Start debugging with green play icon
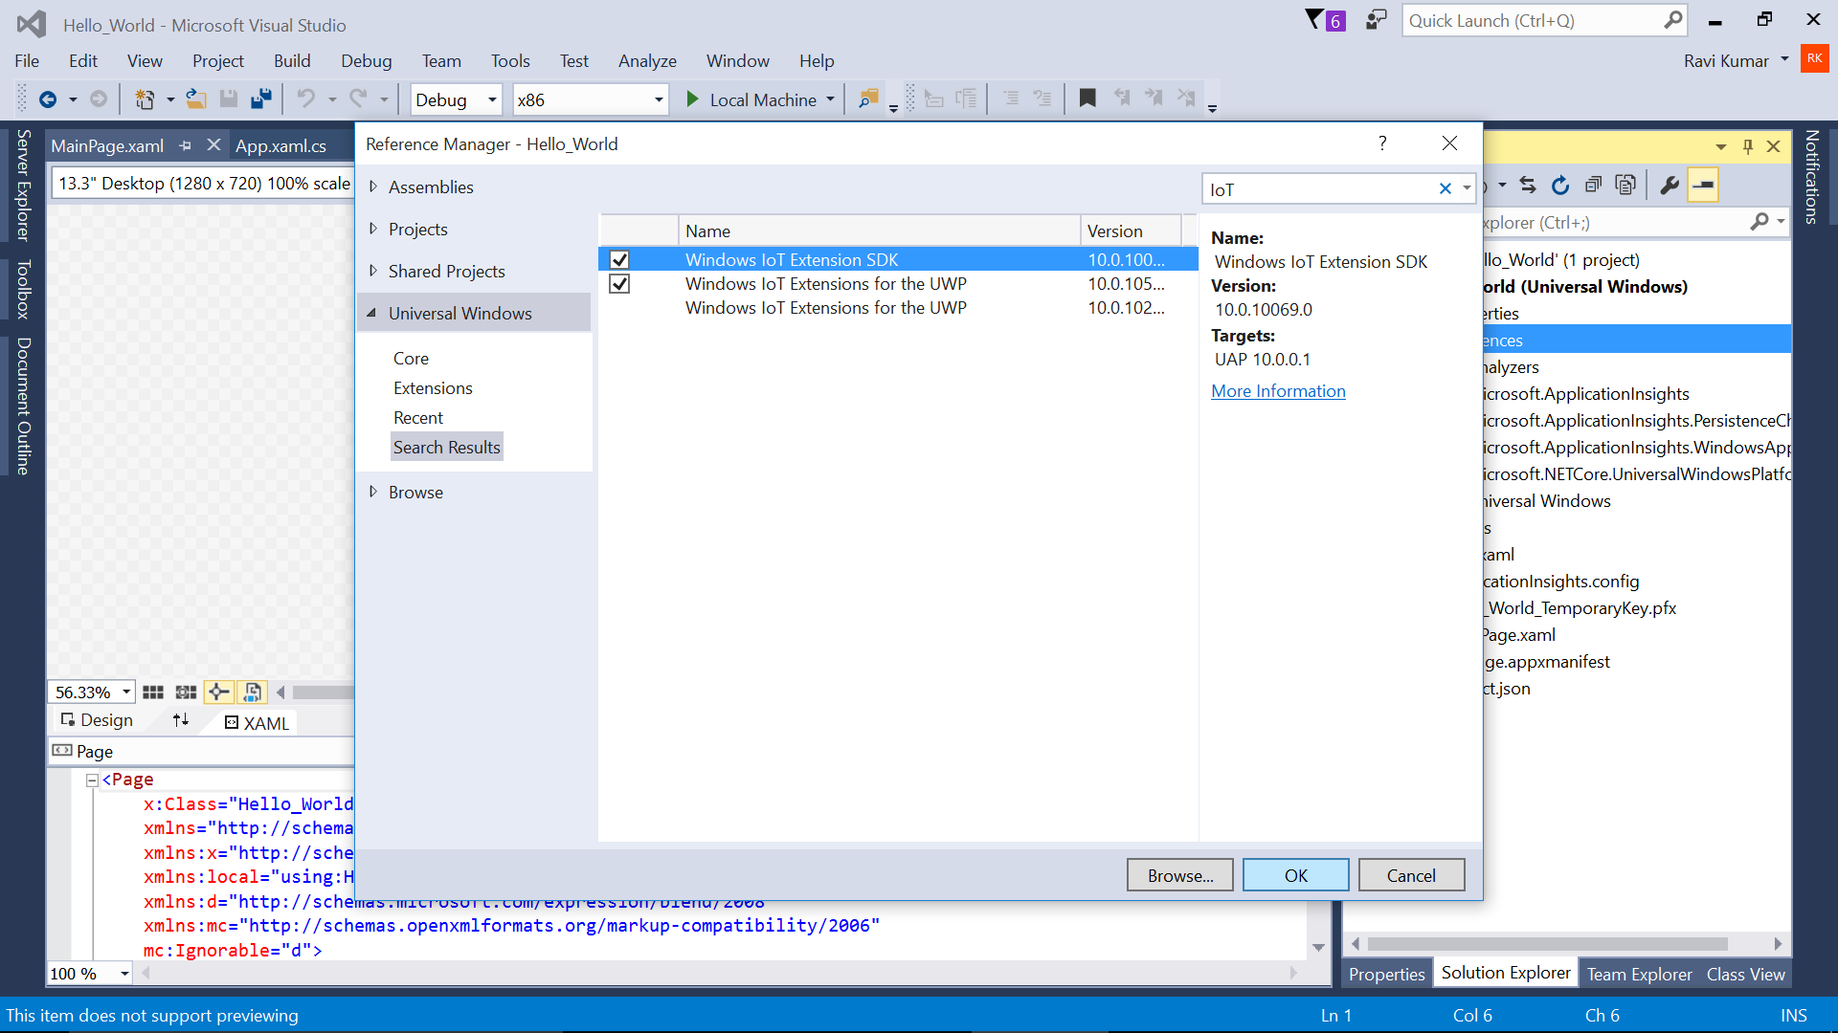Viewport: 1838px width, 1033px height. [692, 99]
